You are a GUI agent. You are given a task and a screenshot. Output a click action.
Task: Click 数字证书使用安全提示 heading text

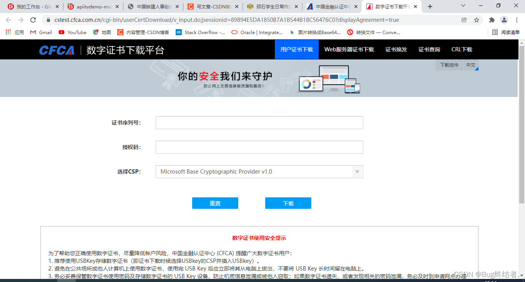point(259,238)
